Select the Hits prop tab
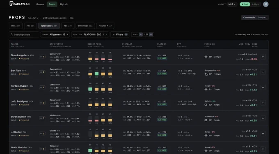The width and height of the screenshot is (279, 154). 16,26
